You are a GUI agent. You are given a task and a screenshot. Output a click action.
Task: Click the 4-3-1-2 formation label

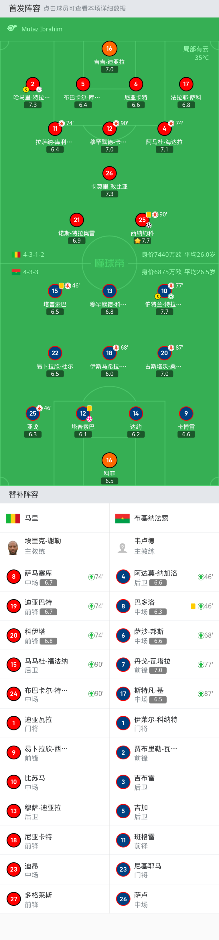coord(33,254)
